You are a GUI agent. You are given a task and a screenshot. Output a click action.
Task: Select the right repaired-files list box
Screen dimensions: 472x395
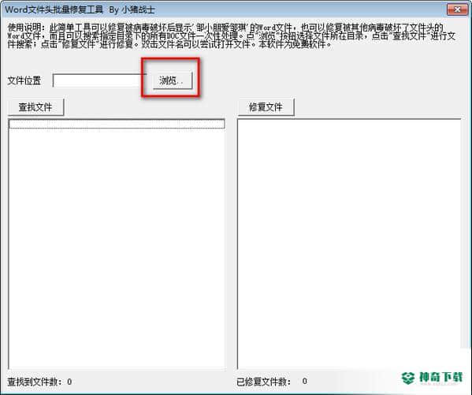349,244
